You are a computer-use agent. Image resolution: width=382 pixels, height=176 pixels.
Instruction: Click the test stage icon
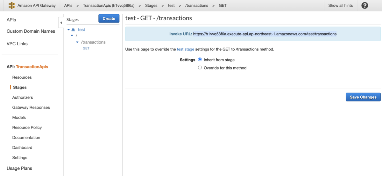[x=74, y=29]
